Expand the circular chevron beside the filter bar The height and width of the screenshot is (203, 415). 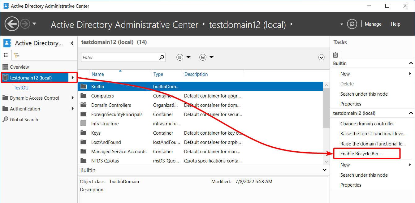321,57
